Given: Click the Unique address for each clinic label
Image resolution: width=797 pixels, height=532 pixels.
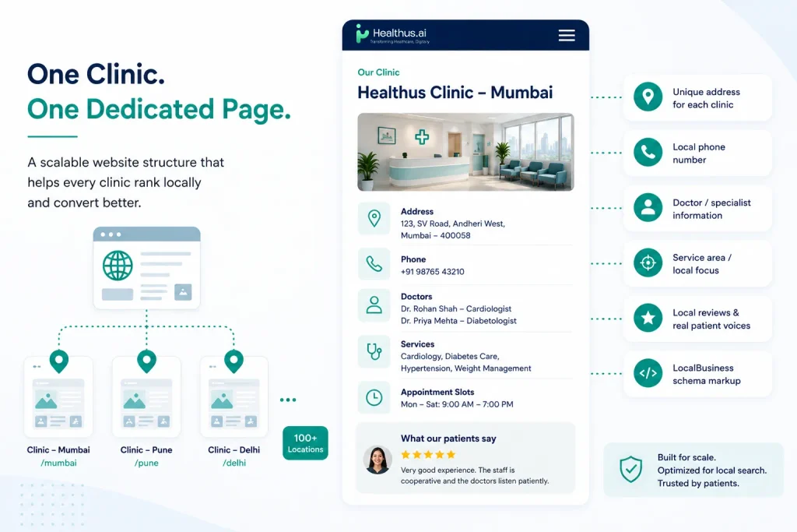Looking at the screenshot, I should [x=706, y=98].
